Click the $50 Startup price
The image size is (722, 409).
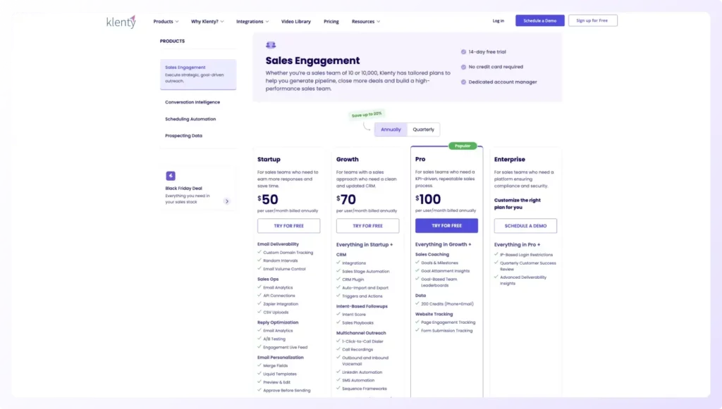click(x=268, y=199)
